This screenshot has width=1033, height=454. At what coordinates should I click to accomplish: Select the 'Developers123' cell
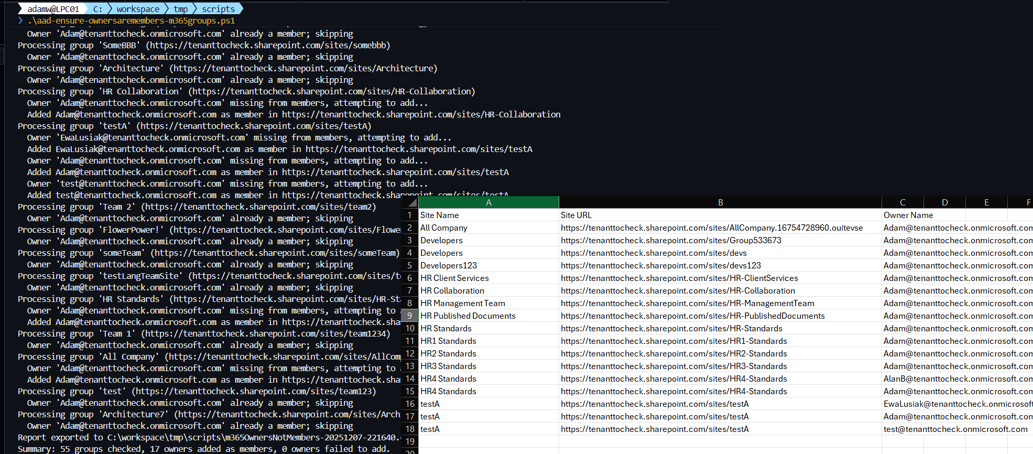click(x=488, y=265)
